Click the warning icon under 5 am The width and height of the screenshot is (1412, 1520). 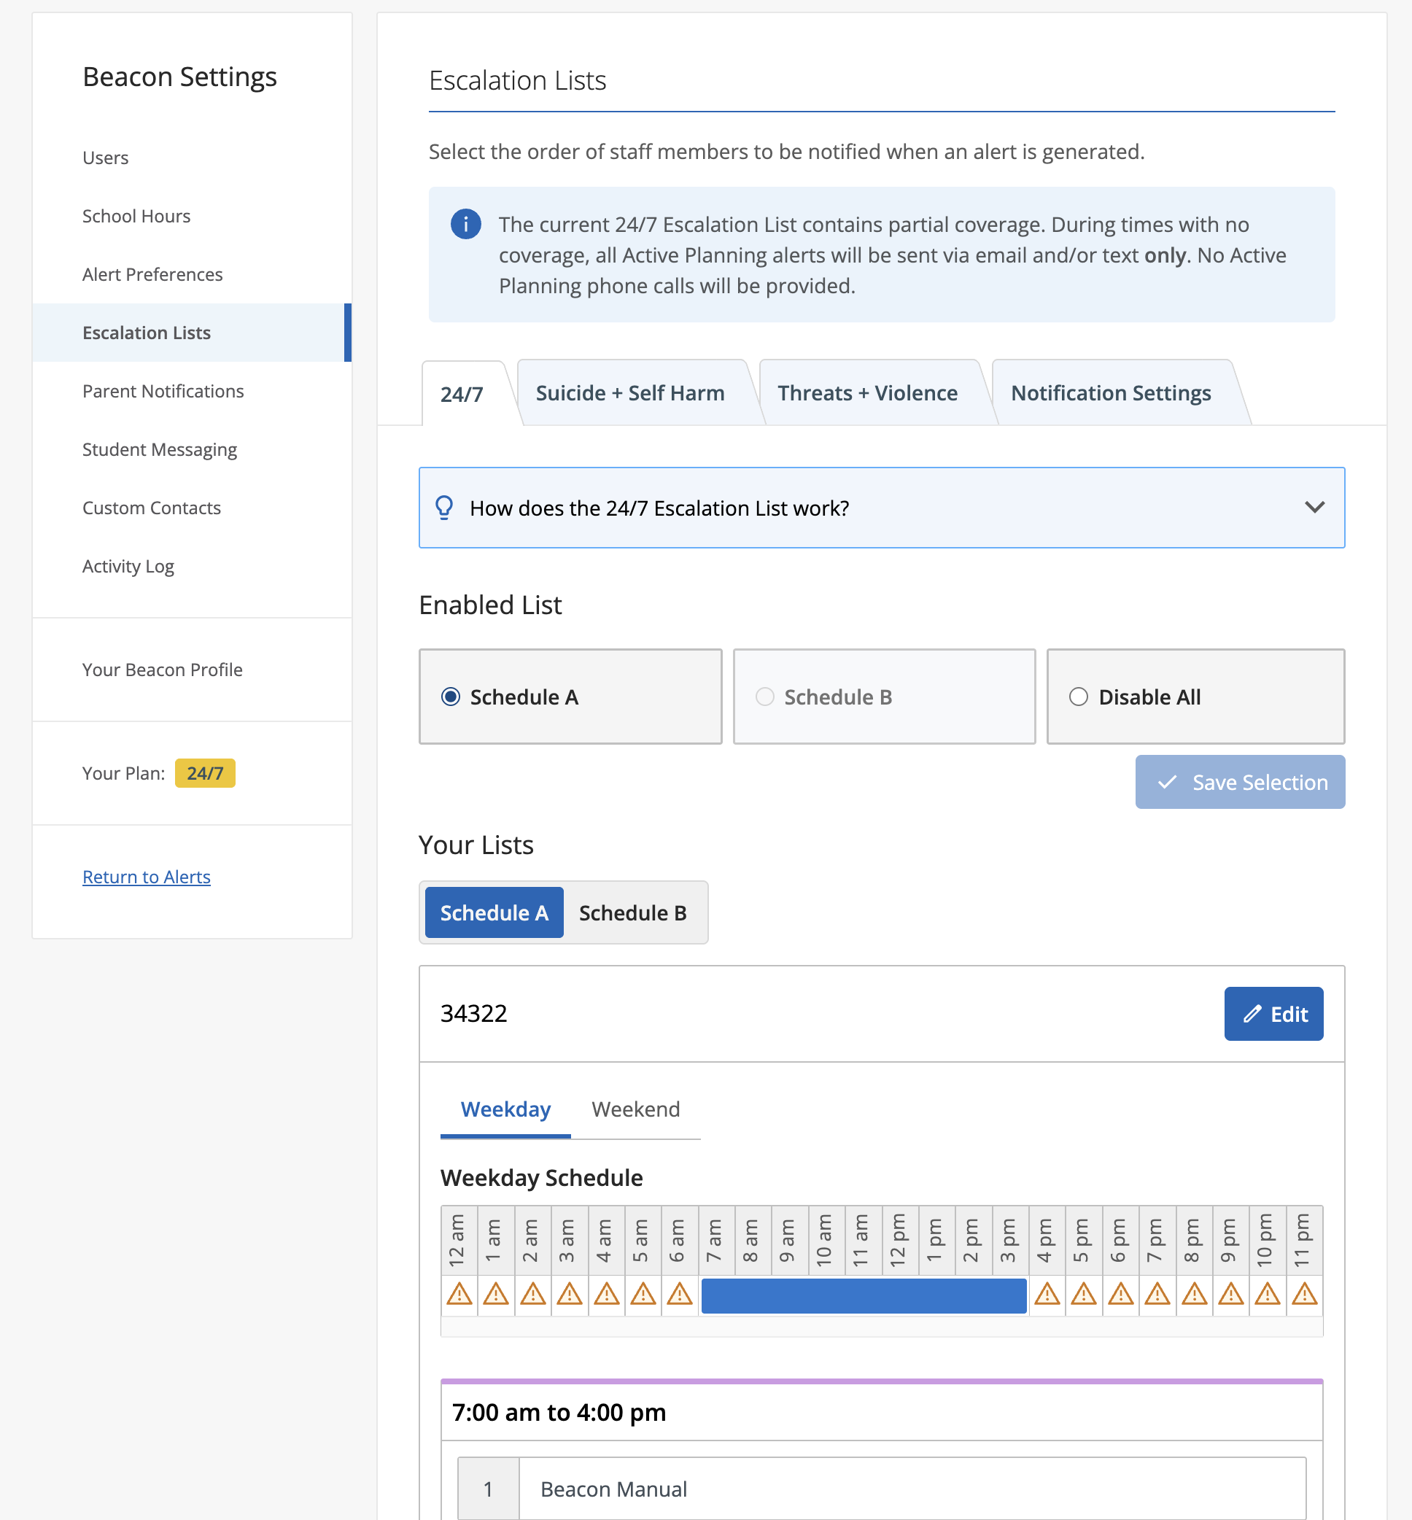point(643,1294)
